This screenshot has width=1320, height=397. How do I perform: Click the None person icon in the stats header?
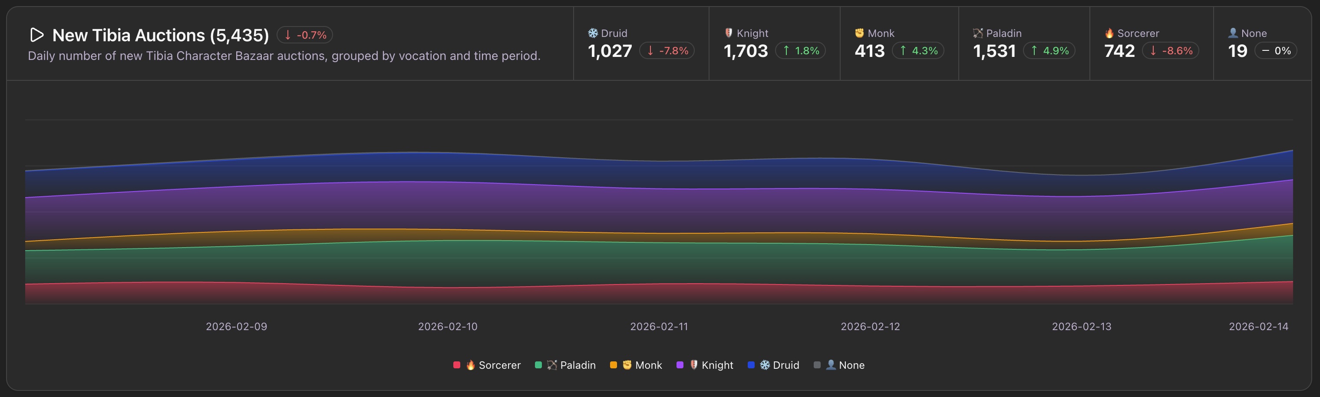pyautogui.click(x=1234, y=33)
